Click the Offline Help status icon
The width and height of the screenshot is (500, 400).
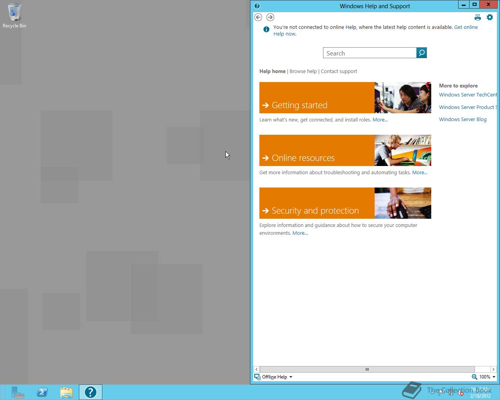click(257, 377)
